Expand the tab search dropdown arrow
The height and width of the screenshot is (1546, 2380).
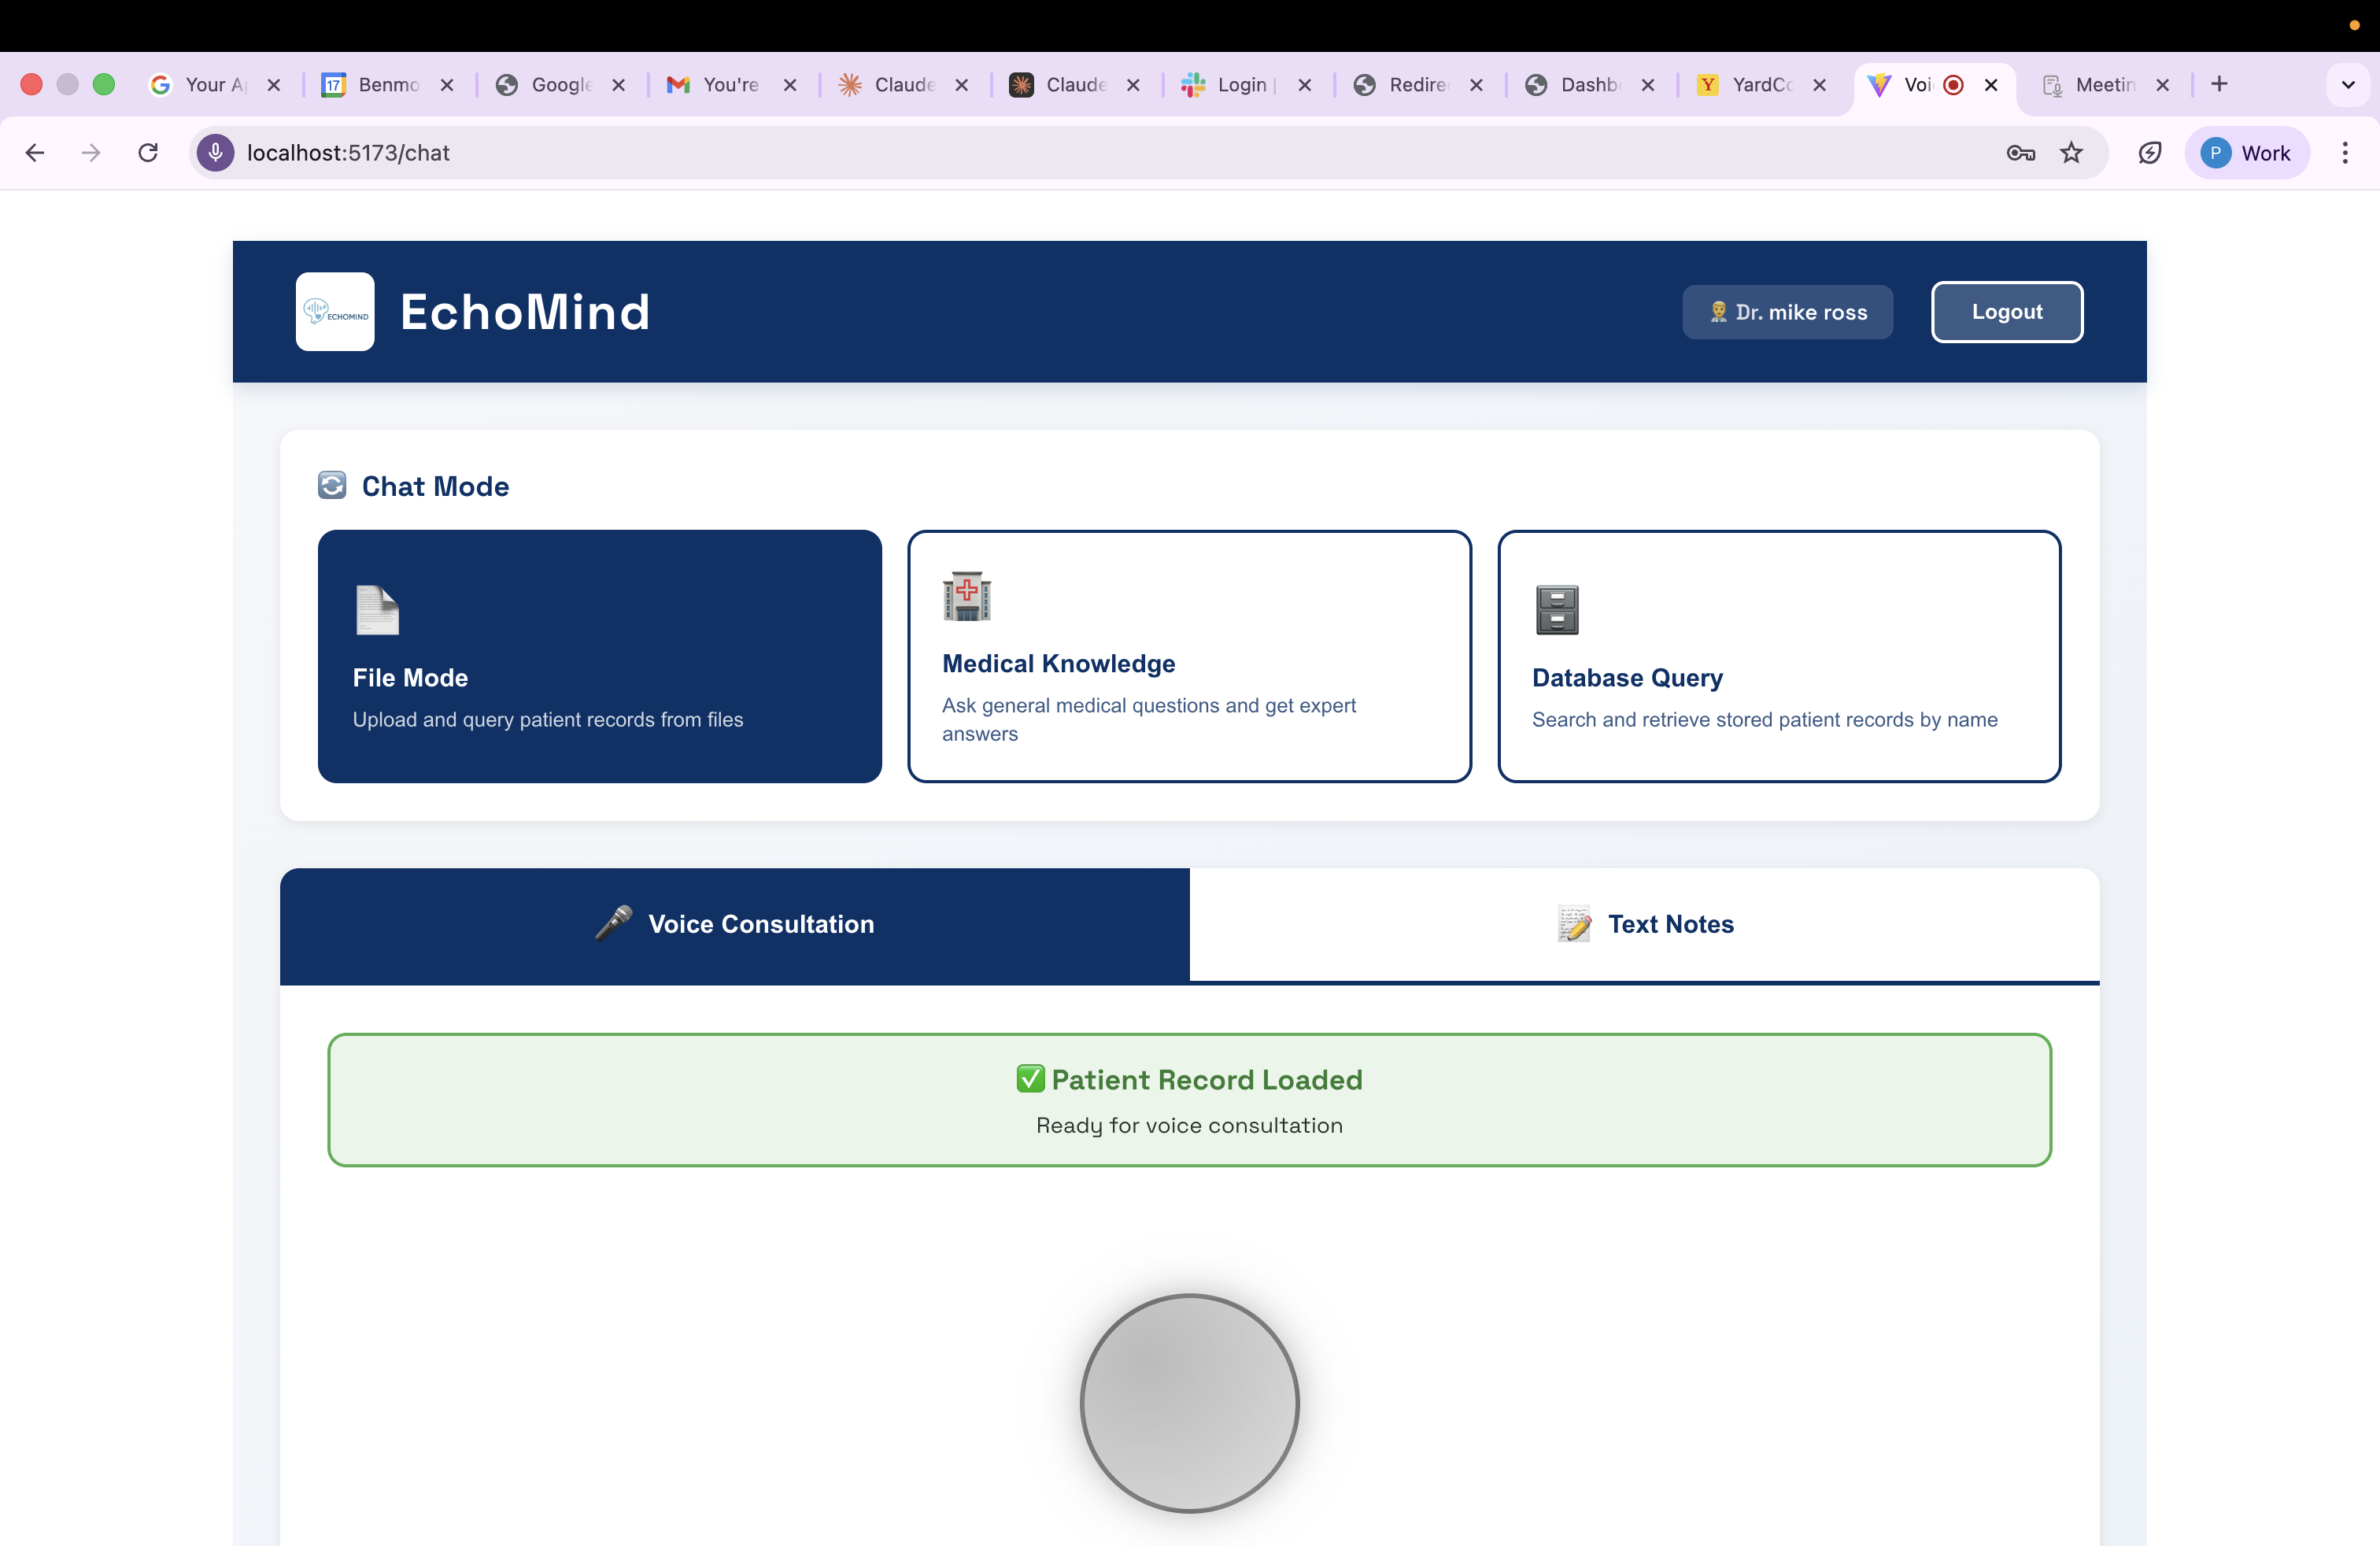click(2348, 85)
